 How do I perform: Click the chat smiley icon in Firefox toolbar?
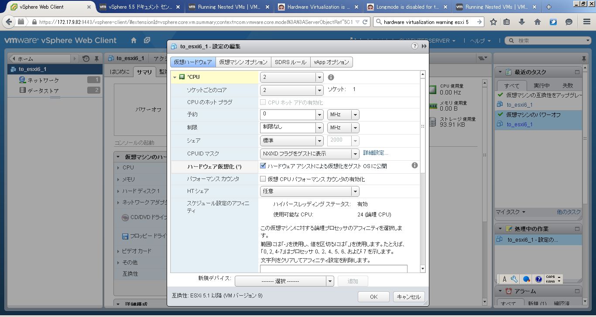pos(569,22)
